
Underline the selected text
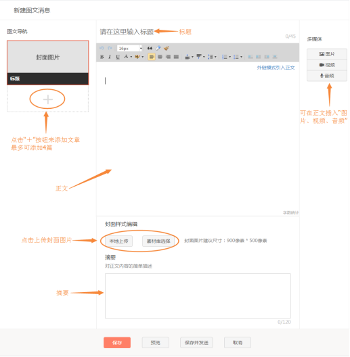click(x=118, y=57)
